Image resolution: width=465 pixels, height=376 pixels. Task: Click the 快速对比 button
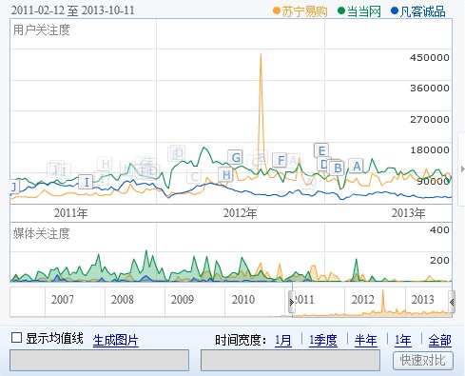click(423, 361)
